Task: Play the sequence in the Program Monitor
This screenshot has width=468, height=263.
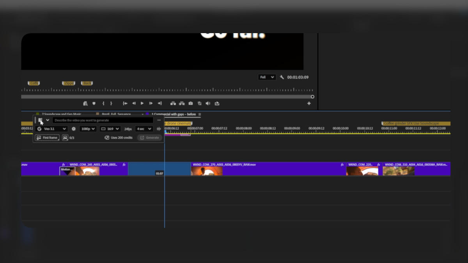Action: [x=142, y=103]
